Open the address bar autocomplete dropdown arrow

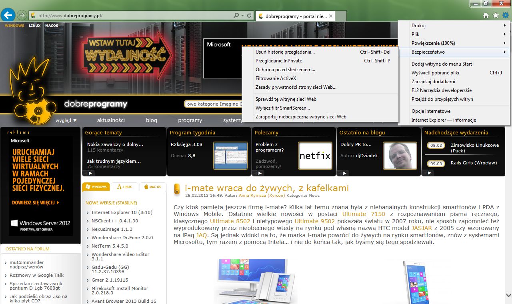tap(242, 16)
